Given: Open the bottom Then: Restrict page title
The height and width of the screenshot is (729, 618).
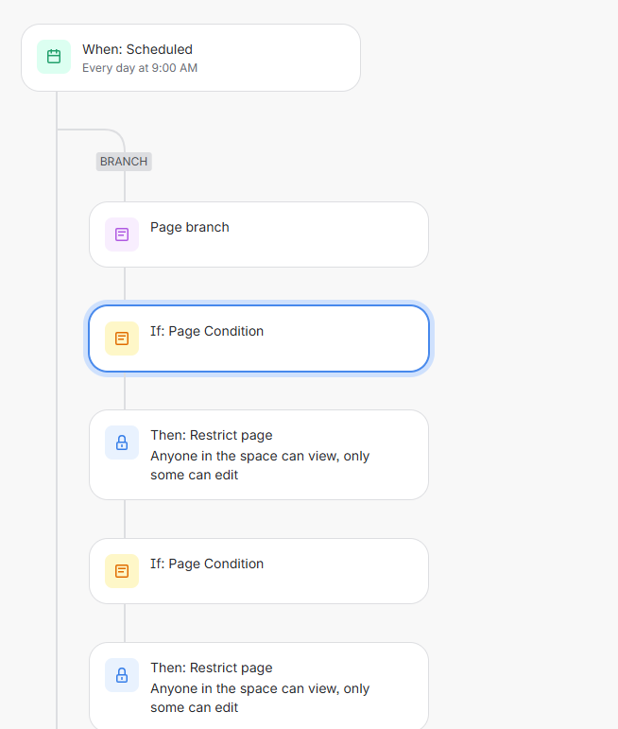Looking at the screenshot, I should click(x=212, y=668).
